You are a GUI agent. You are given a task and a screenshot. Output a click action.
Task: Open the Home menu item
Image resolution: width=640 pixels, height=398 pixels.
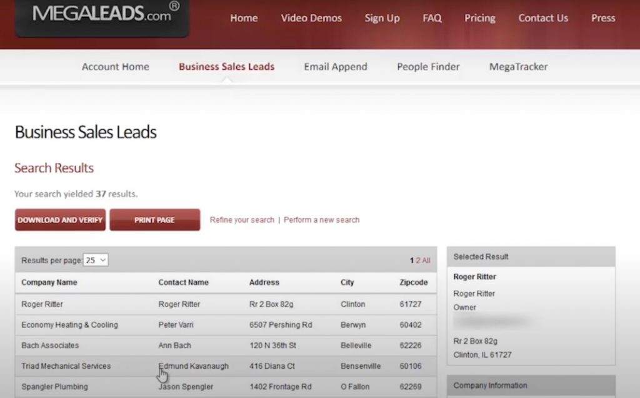244,18
